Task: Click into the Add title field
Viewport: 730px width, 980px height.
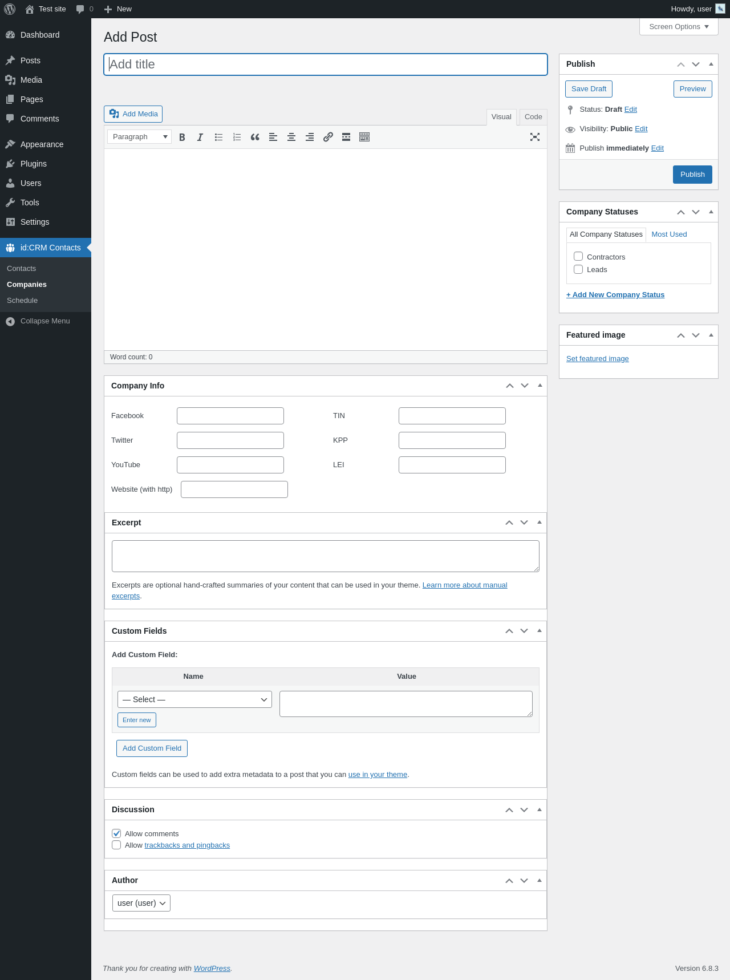Action: pyautogui.click(x=325, y=64)
